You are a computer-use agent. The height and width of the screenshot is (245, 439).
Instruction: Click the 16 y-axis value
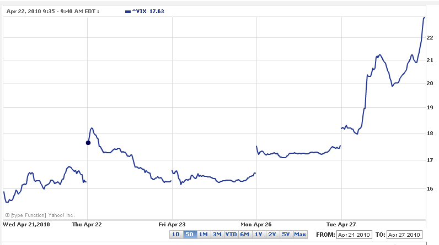[430, 189]
